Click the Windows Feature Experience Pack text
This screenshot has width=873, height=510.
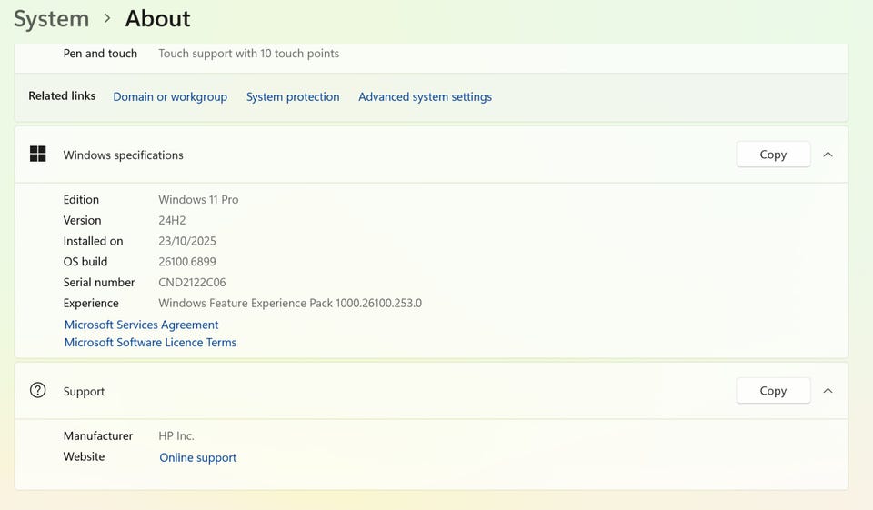pos(289,304)
